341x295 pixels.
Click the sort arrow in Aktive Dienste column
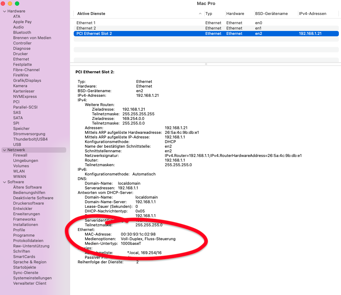point(200,14)
